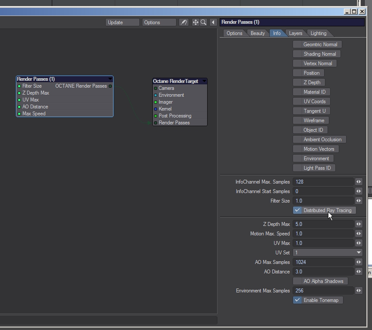The height and width of the screenshot is (330, 372).
Task: Enable the Shading Normal pass
Action: click(317, 54)
